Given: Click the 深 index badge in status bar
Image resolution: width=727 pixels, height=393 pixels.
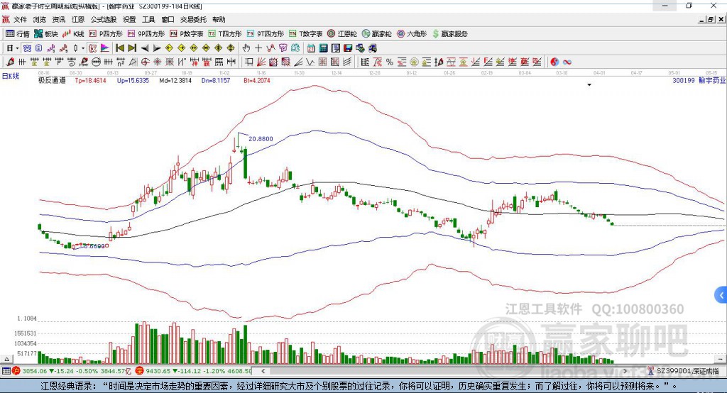Looking at the screenshot, I should pyautogui.click(x=140, y=371).
